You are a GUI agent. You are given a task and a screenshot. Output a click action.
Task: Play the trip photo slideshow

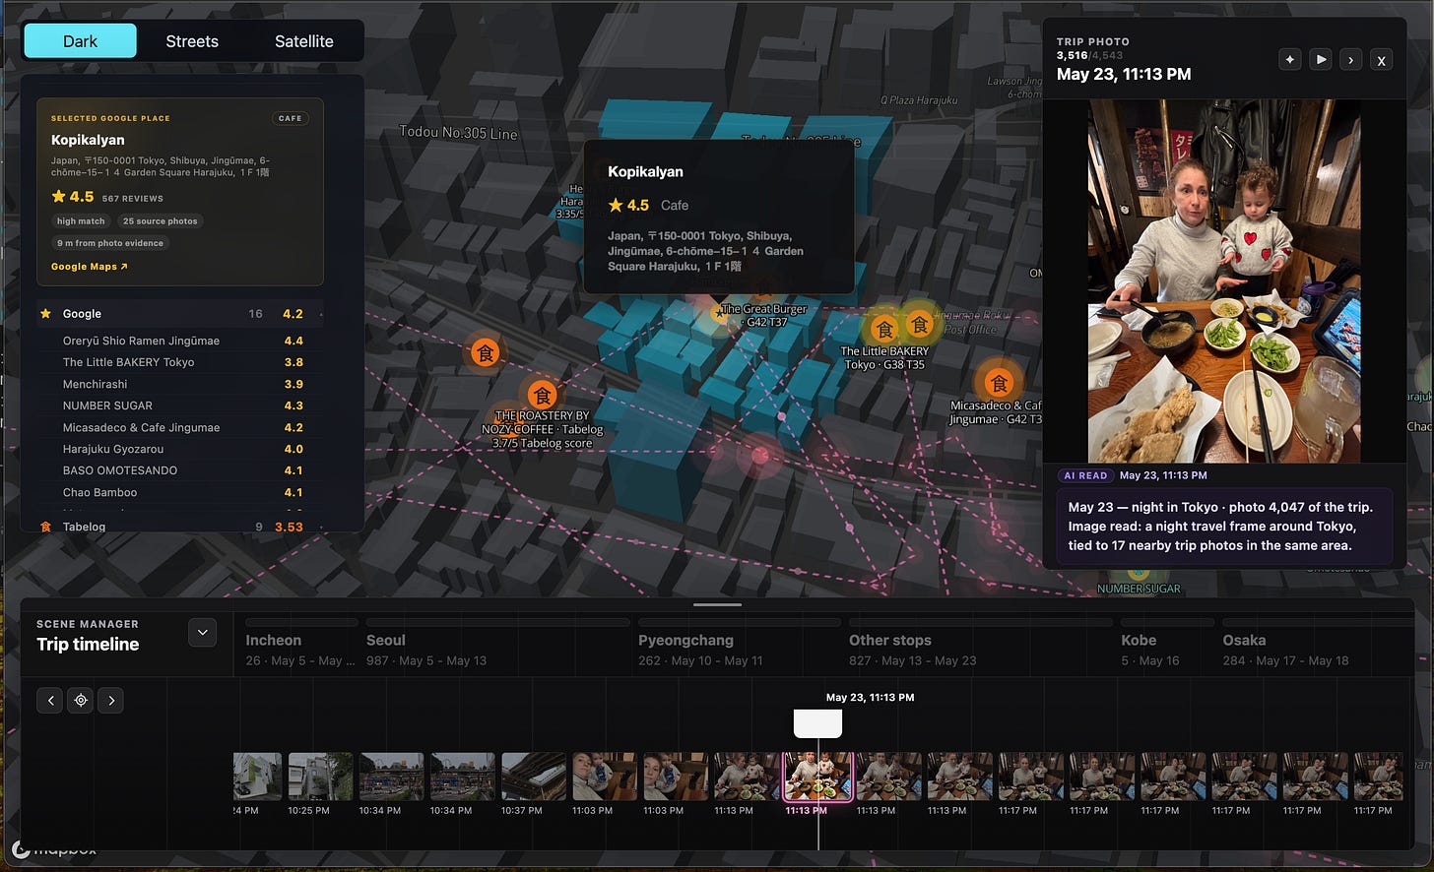click(1321, 60)
